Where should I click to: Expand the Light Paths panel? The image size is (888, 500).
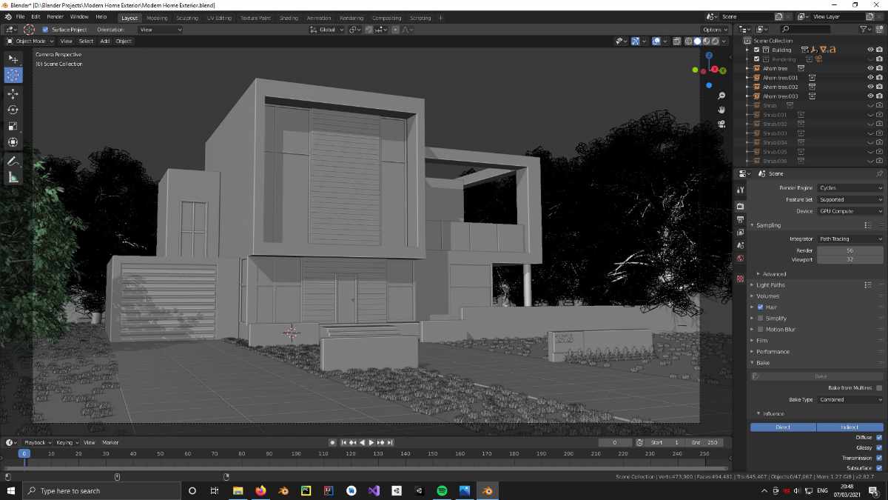pyautogui.click(x=770, y=284)
